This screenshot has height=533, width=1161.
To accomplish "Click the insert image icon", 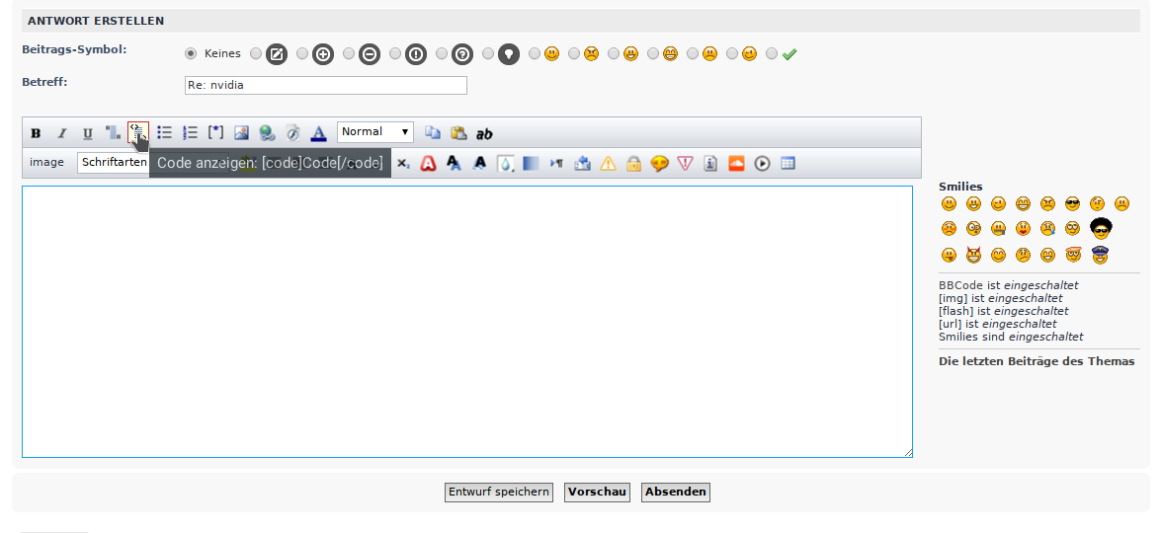I will tap(241, 132).
